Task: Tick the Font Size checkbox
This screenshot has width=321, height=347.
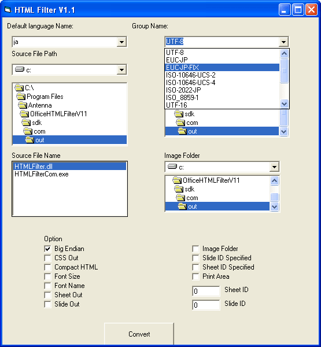Action: coord(47,276)
